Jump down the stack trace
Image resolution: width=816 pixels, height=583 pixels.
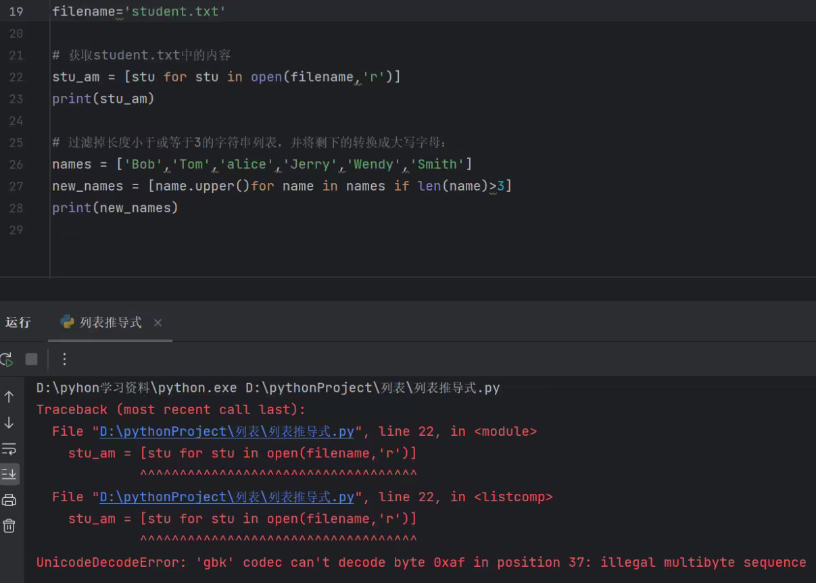coord(9,423)
